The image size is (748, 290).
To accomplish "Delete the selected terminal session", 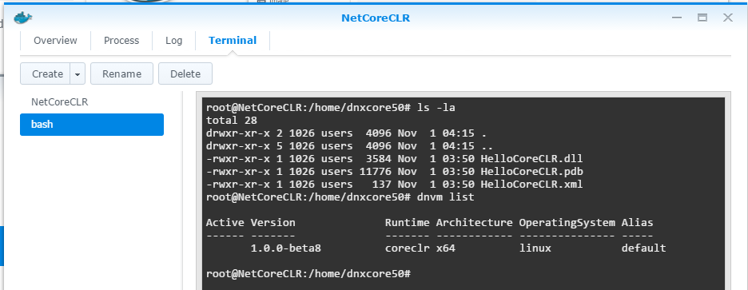I will 185,74.
